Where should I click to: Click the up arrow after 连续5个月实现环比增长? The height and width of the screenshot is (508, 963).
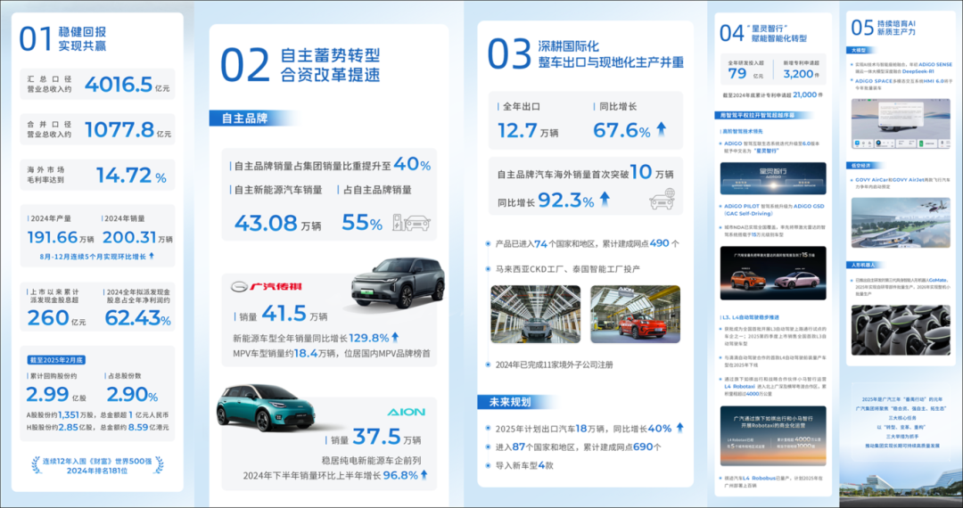tap(151, 256)
